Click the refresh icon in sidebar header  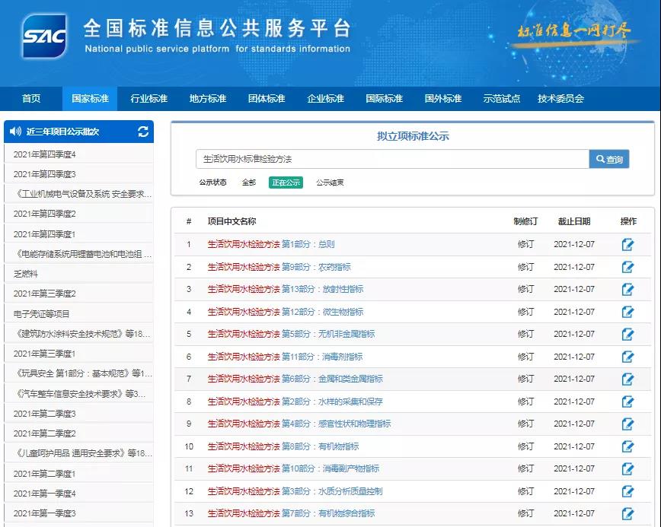point(143,132)
